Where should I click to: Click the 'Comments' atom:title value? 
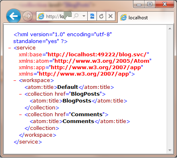point(78,121)
